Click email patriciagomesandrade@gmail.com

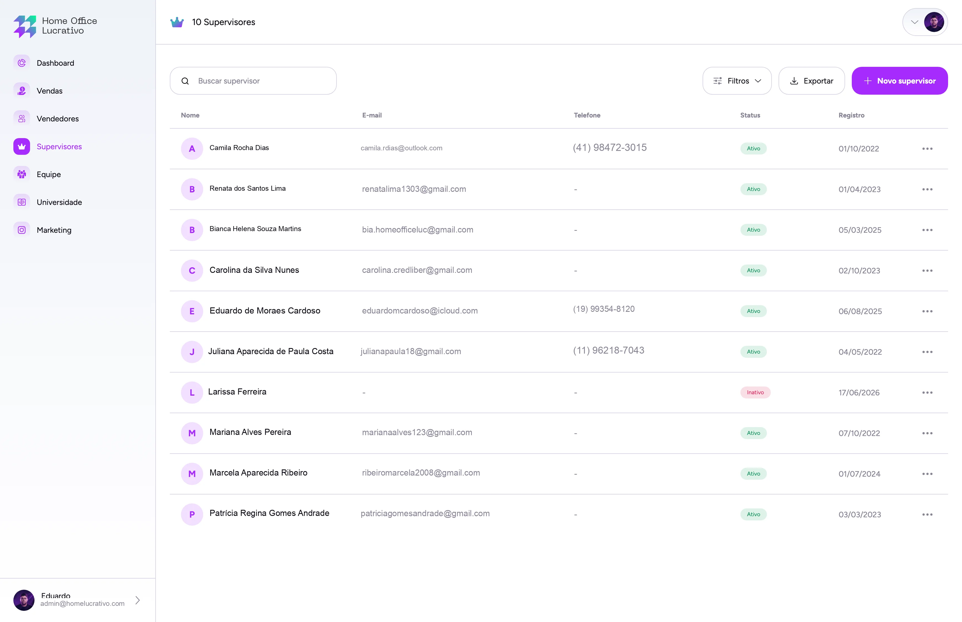click(425, 514)
